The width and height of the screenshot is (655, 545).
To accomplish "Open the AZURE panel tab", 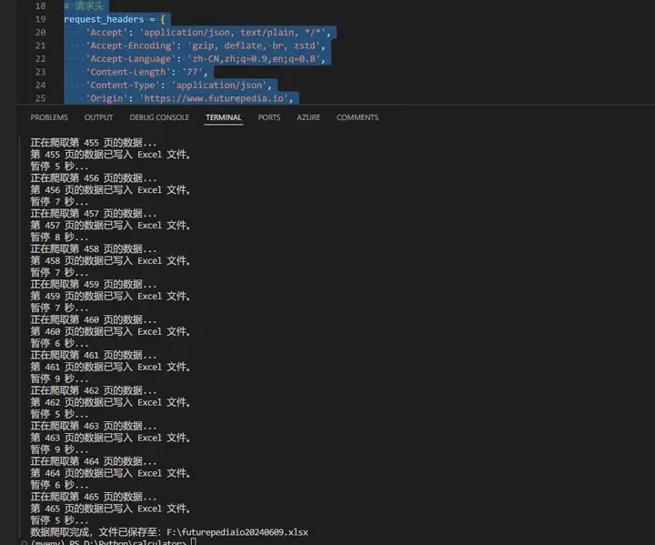I will point(308,117).
